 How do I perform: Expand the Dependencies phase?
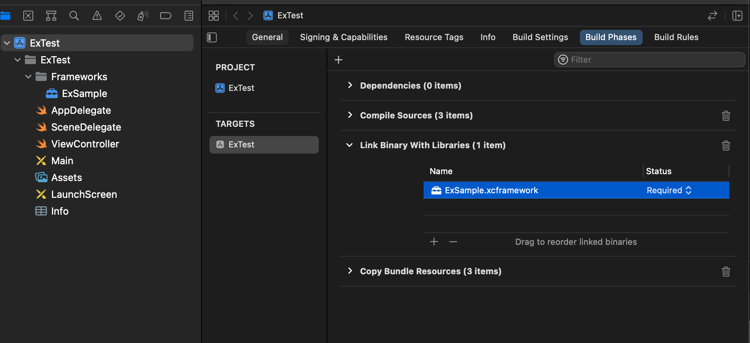(350, 85)
